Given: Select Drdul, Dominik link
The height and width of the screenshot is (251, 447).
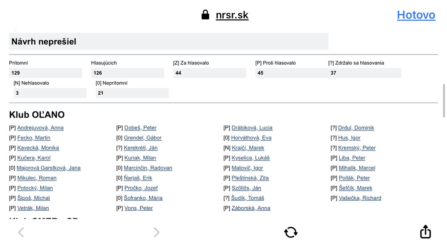Looking at the screenshot, I should 356,128.
